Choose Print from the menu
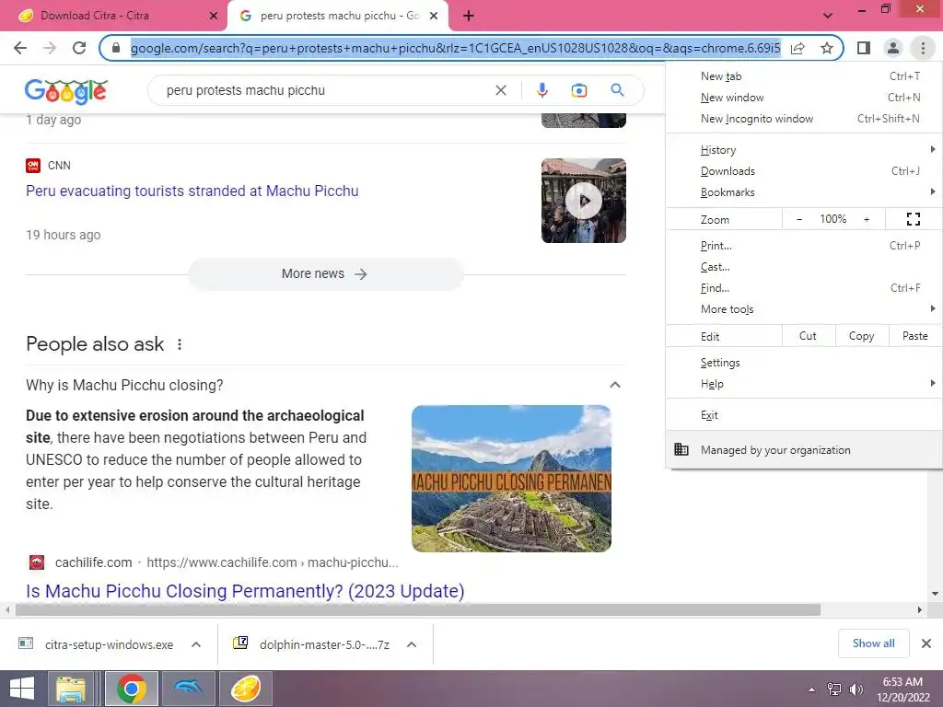Image resolution: width=943 pixels, height=707 pixels. click(x=803, y=245)
